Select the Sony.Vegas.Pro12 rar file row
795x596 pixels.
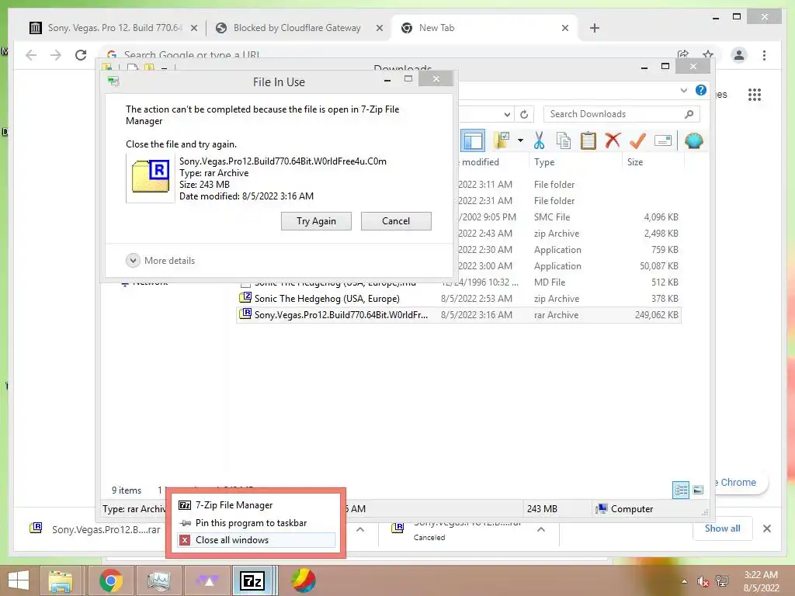(459, 315)
